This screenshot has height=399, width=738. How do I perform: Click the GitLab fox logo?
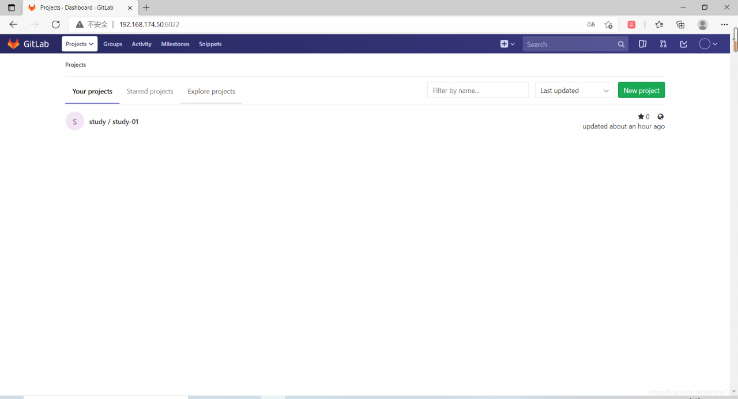(13, 44)
